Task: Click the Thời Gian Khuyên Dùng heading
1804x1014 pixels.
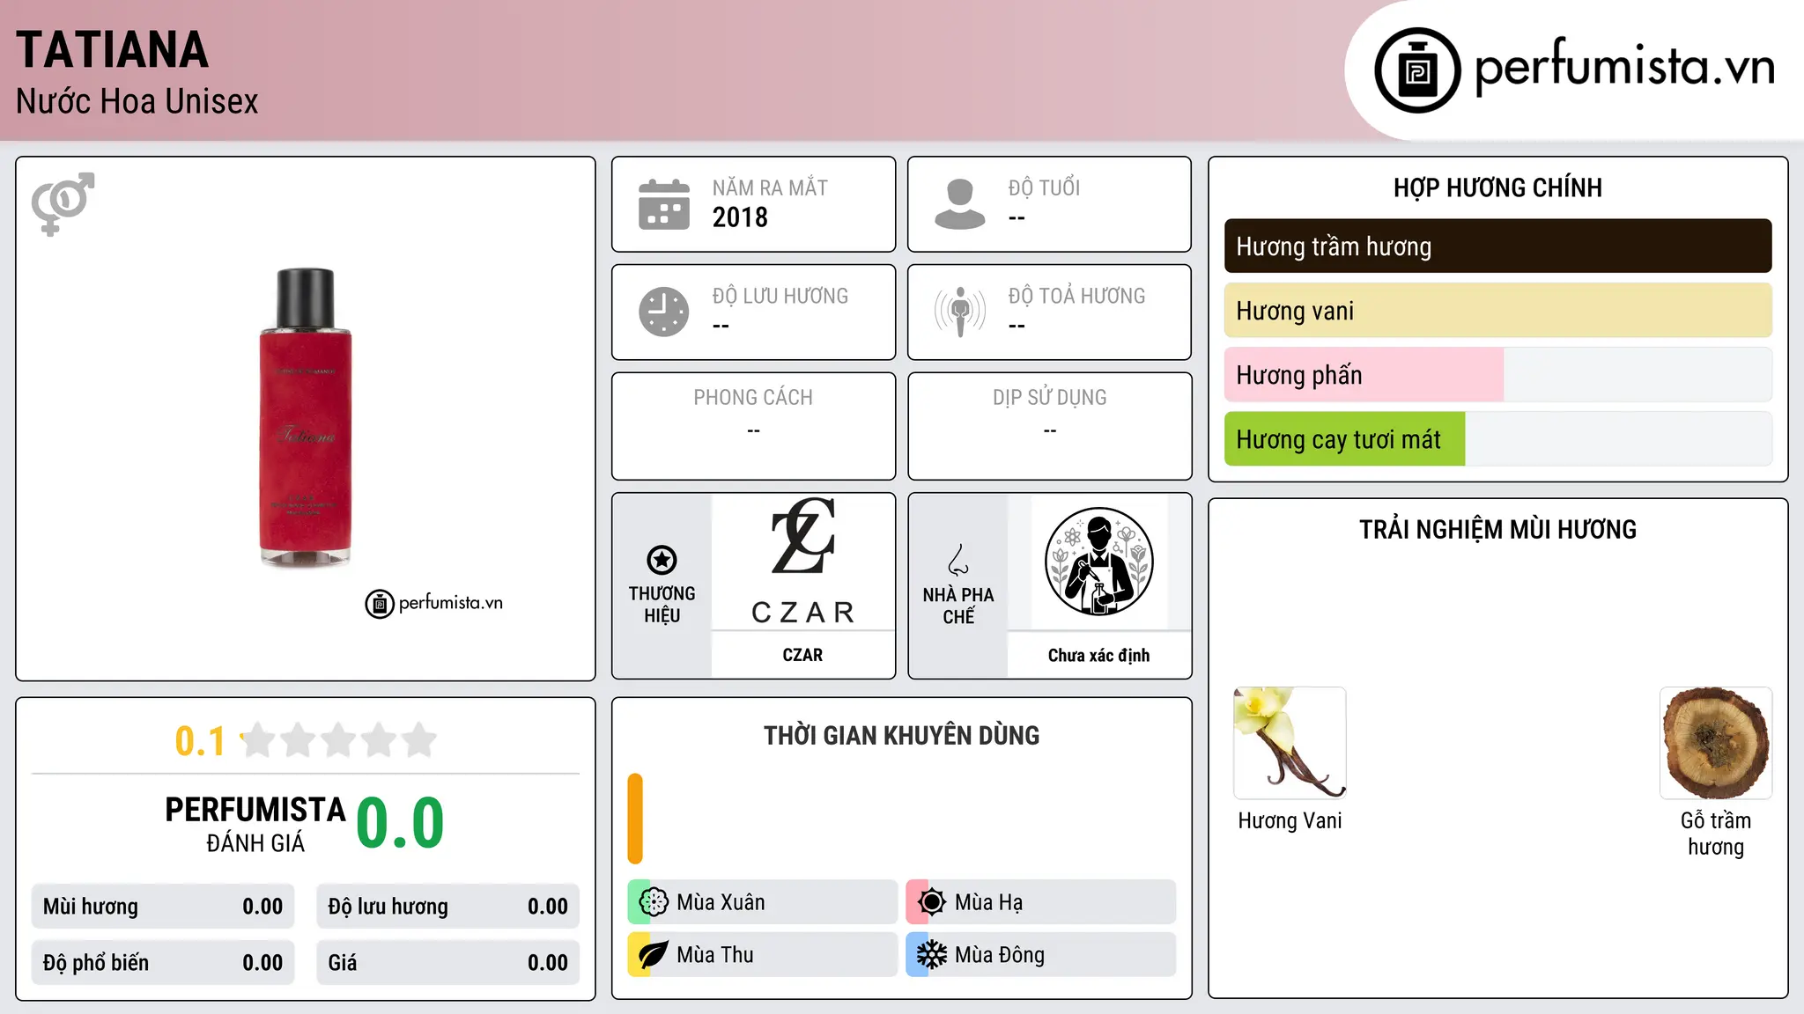Action: coord(901,735)
